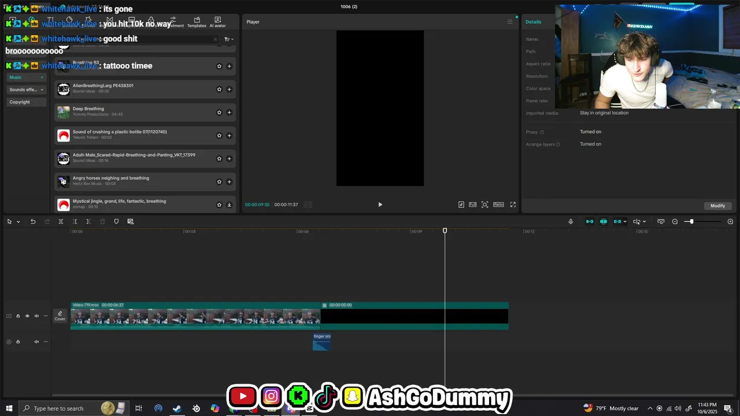This screenshot has width=740, height=416.
Task: Click the auto-caption editing icon in toolbar
Action: [131, 221]
